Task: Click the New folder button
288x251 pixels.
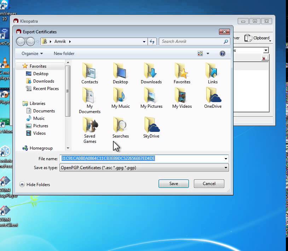Action: coord(64,54)
